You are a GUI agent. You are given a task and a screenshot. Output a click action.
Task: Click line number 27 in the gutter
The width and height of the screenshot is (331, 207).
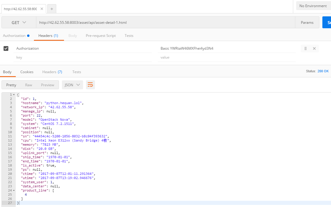[x=10, y=203]
